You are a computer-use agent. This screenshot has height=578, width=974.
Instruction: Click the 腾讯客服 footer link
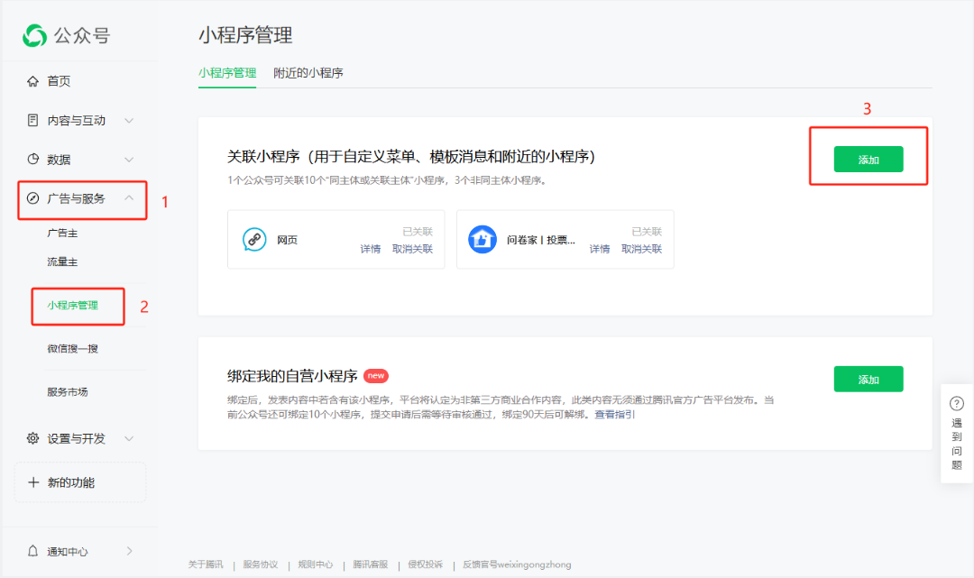coord(371,564)
